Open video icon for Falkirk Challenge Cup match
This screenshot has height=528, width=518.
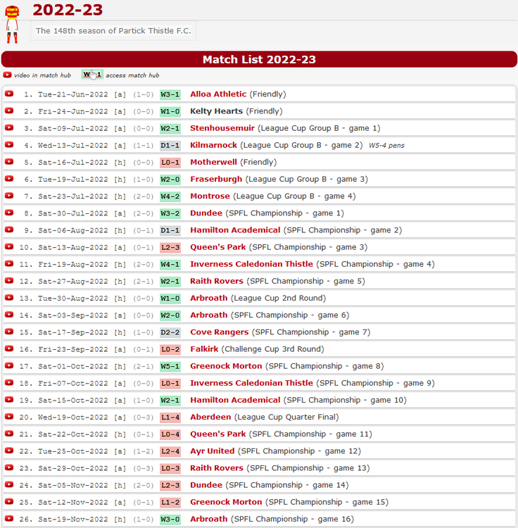click(9, 348)
